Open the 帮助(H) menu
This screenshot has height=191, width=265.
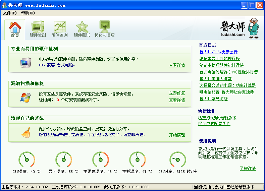tap(28, 13)
